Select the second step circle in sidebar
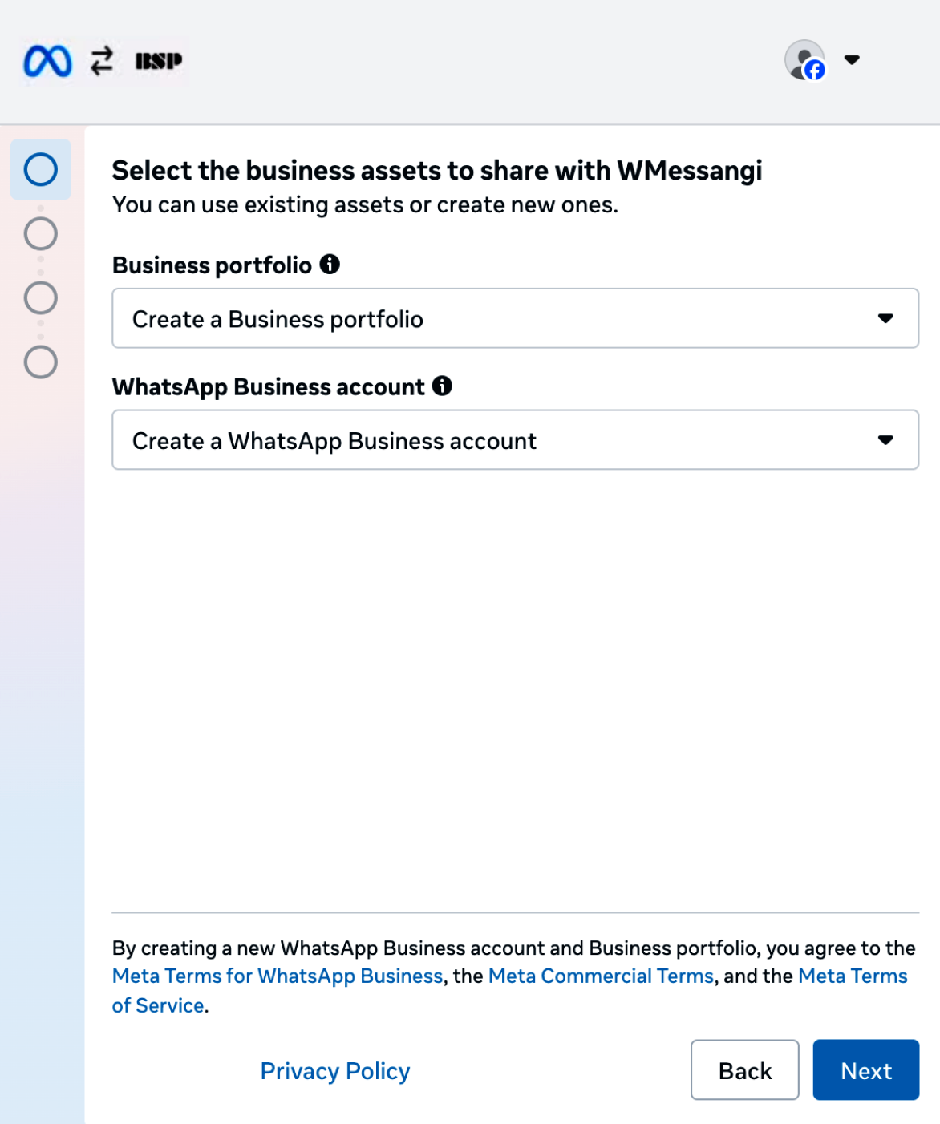 click(x=41, y=233)
